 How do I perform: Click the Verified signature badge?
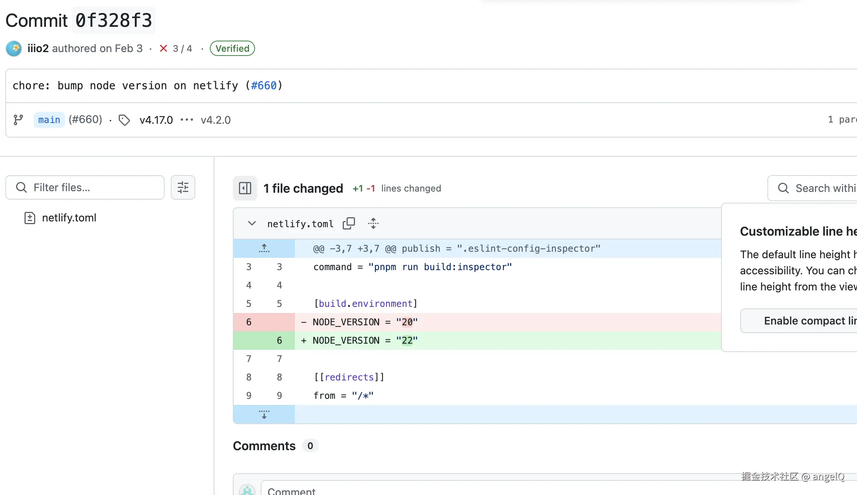pos(232,49)
